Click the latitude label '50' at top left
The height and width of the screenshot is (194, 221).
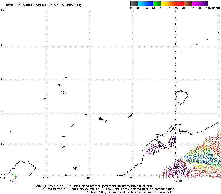[x=2, y=10]
